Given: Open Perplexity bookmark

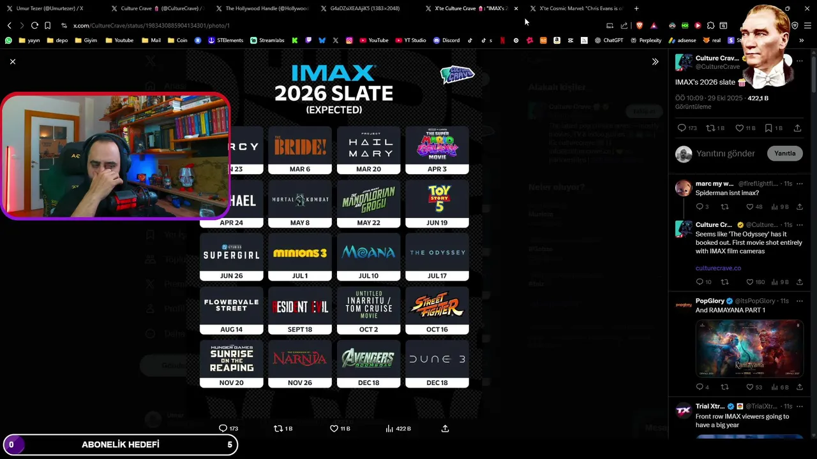Looking at the screenshot, I should point(646,40).
